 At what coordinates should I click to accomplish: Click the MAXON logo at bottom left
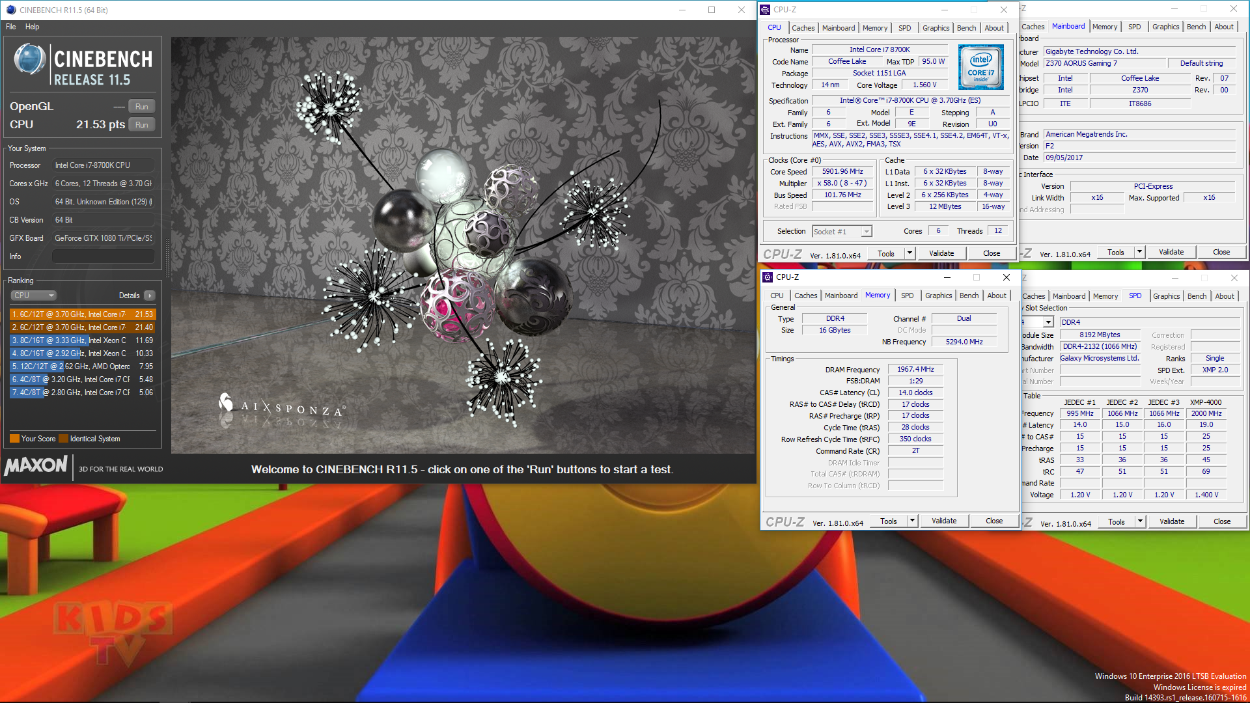(x=36, y=465)
